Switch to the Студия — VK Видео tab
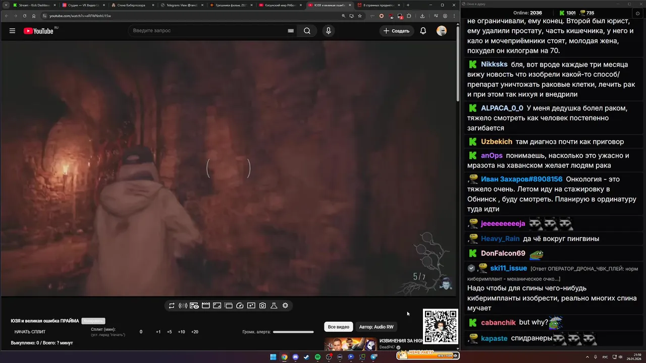 (x=82, y=5)
